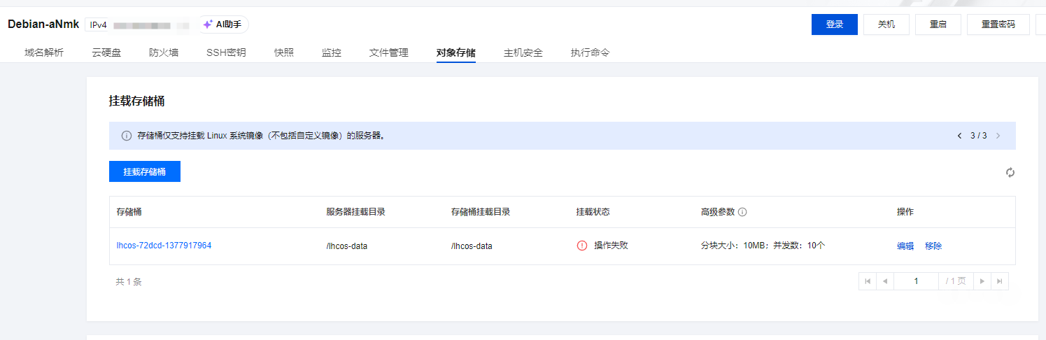The image size is (1046, 340).
Task: Click the 挂载存储桶 button
Action: (145, 171)
